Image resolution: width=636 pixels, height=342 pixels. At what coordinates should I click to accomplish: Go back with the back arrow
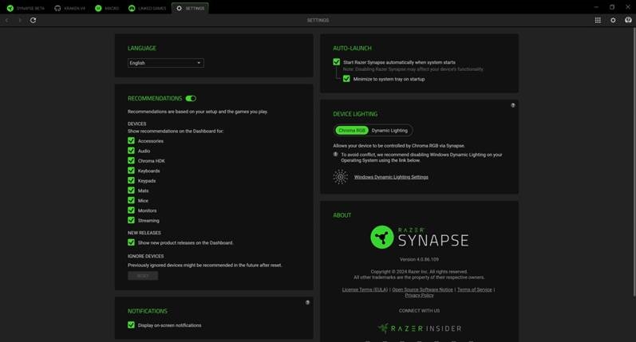pos(7,20)
